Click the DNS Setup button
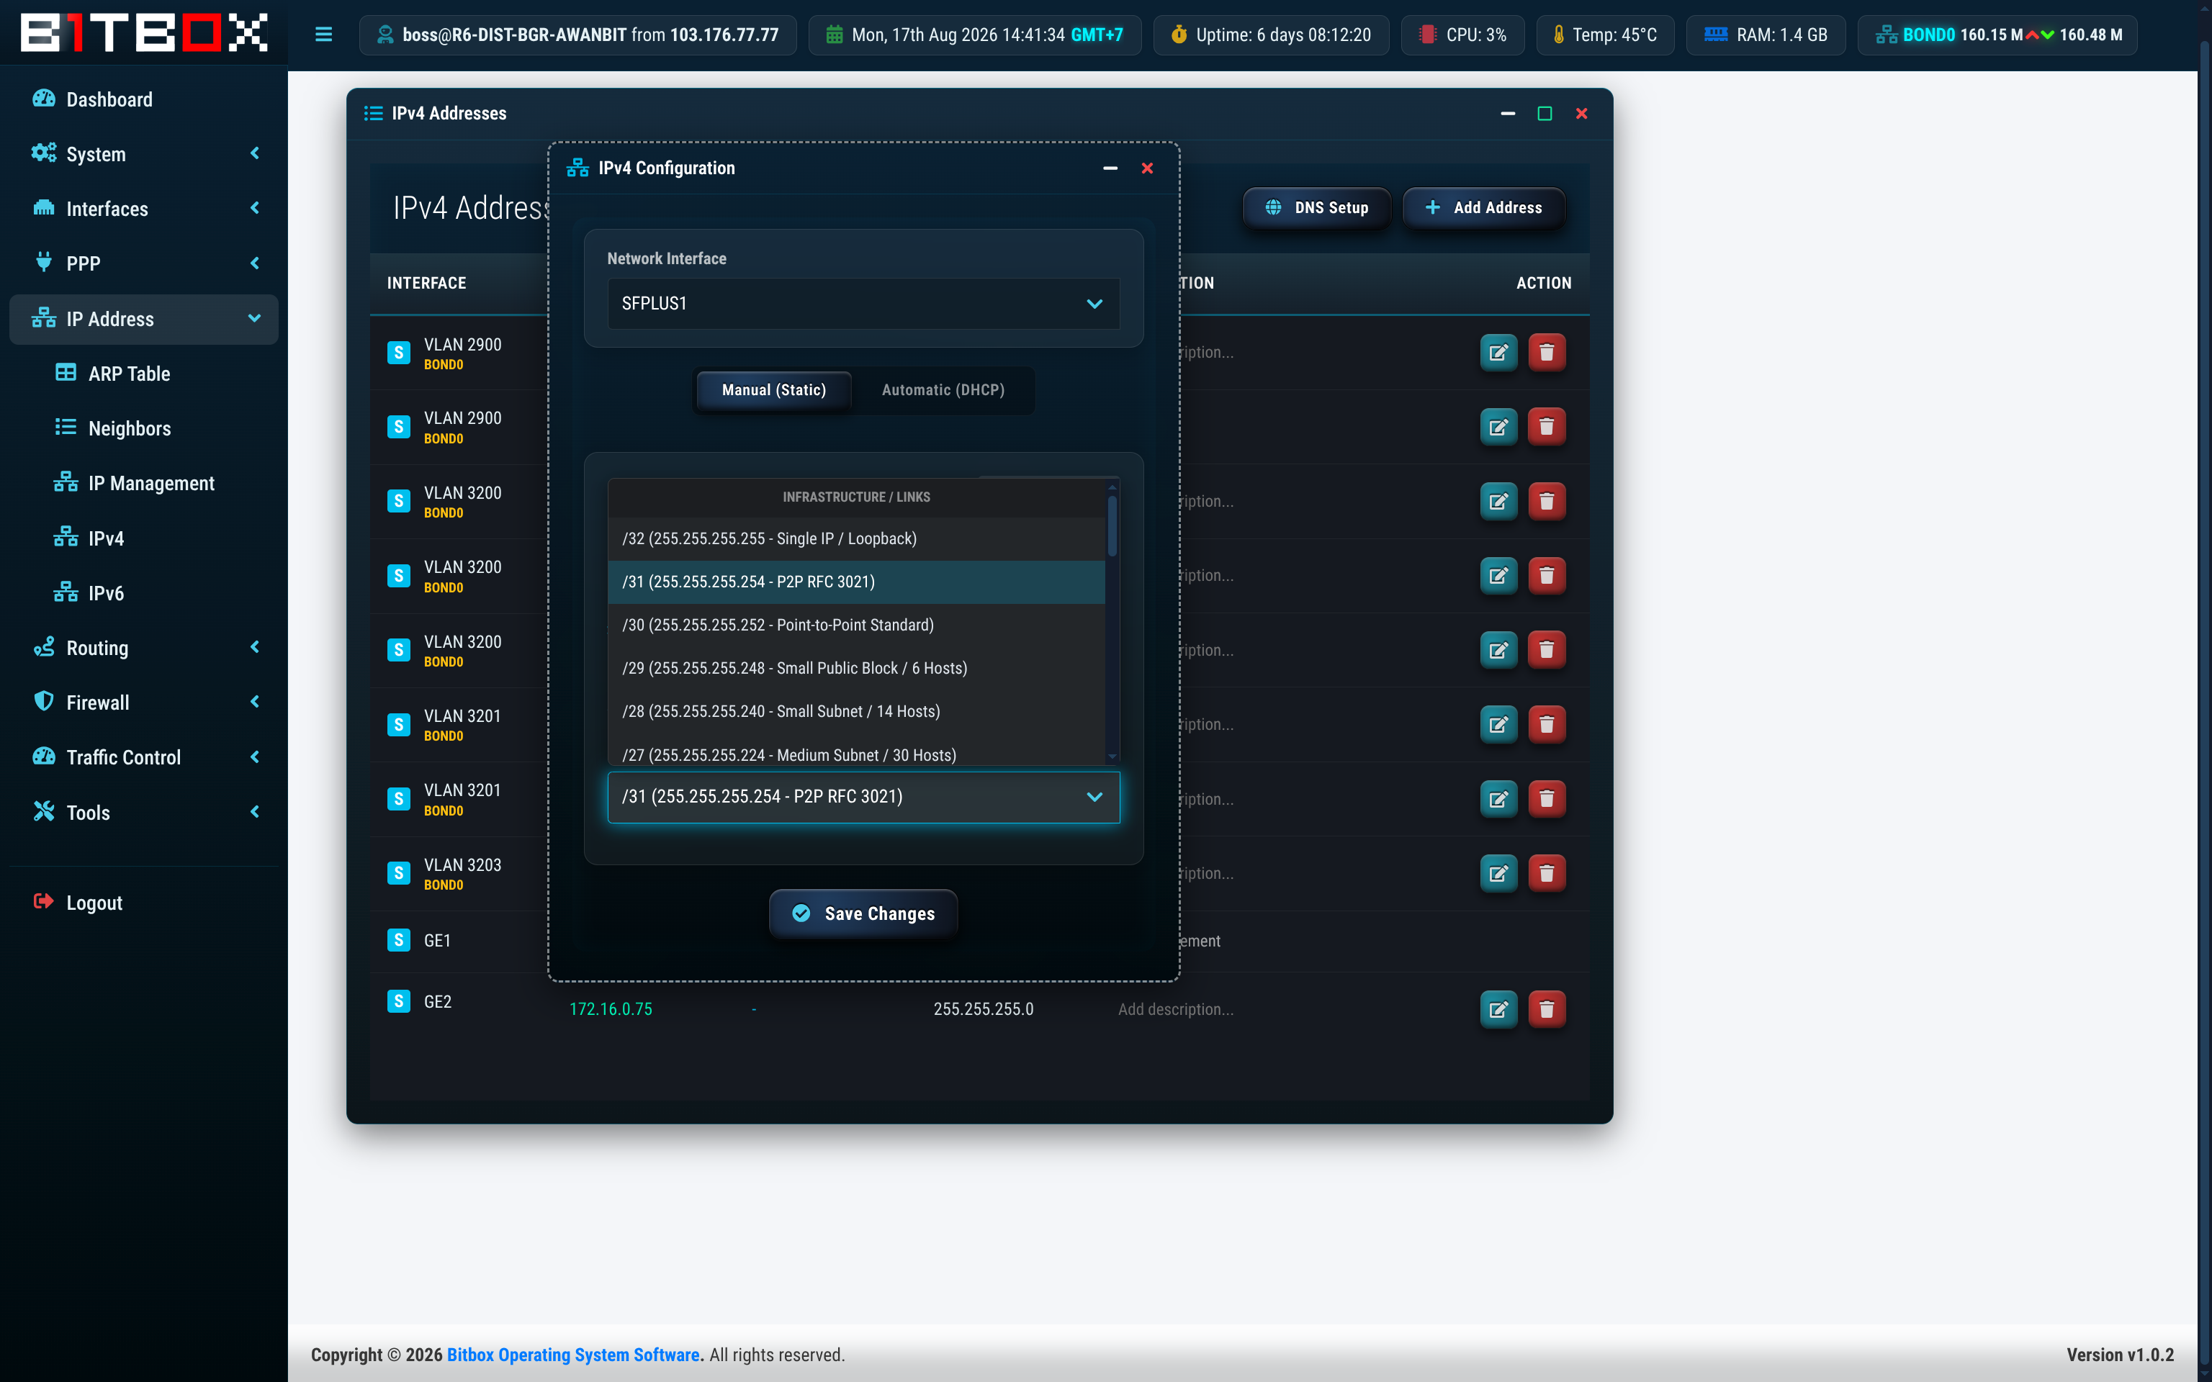2212x1382 pixels. [x=1316, y=207]
